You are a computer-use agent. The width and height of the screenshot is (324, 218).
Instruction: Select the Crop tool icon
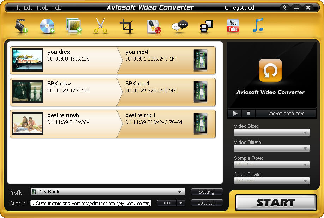[126, 26]
